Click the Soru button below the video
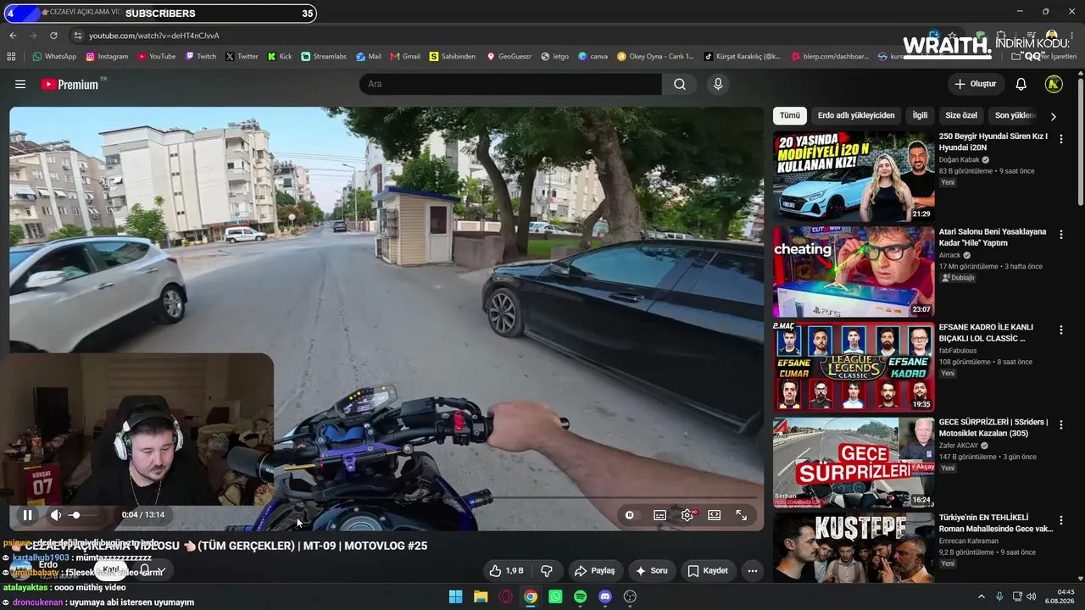This screenshot has height=610, width=1085. click(651, 571)
